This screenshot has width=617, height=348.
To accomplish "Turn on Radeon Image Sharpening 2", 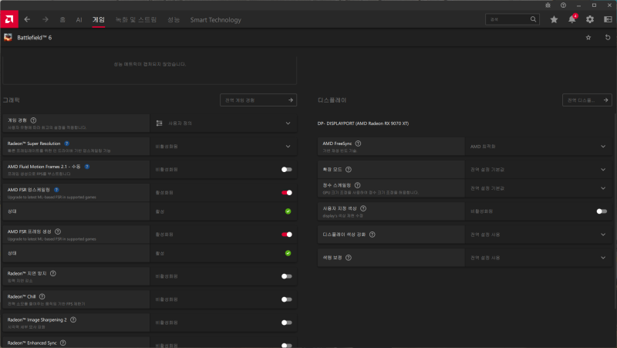I will click(x=287, y=323).
